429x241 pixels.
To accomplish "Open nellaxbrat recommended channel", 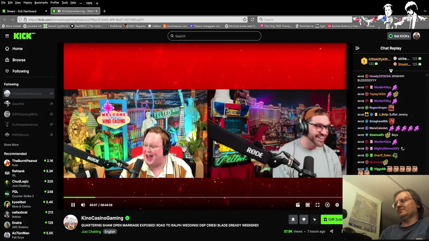I will pyautogui.click(x=28, y=214).
